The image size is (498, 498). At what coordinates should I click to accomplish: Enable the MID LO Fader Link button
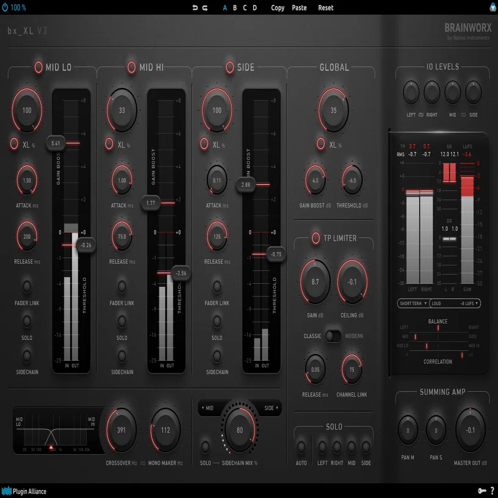pos(27,286)
